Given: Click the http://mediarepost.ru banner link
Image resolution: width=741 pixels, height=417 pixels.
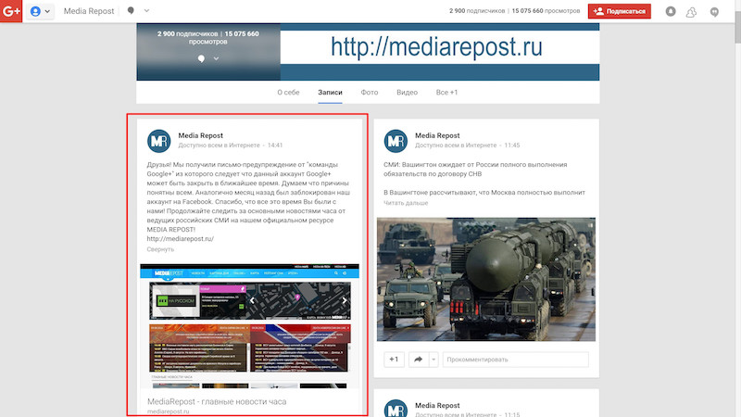Looking at the screenshot, I should click(436, 47).
